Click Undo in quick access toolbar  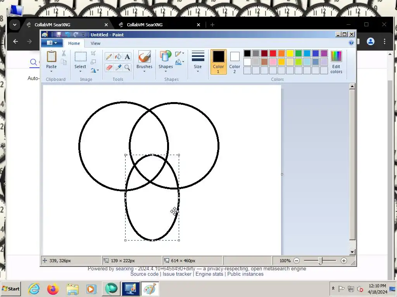(67, 34)
